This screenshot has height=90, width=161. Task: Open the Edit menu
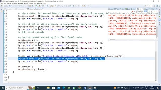click(x=5, y=3)
